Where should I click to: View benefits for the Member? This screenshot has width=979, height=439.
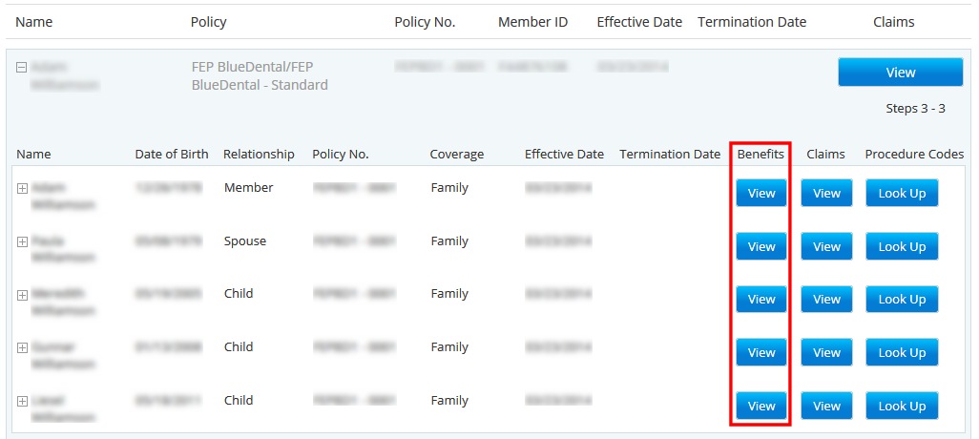761,194
